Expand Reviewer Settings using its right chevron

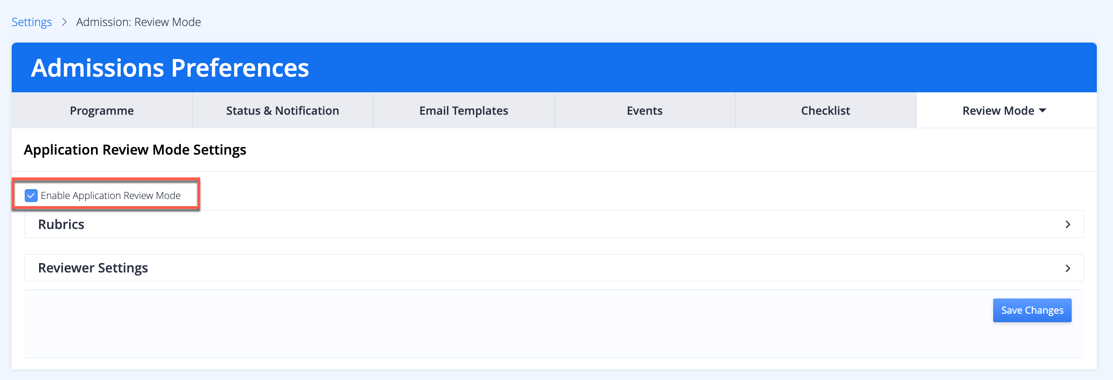(1068, 268)
